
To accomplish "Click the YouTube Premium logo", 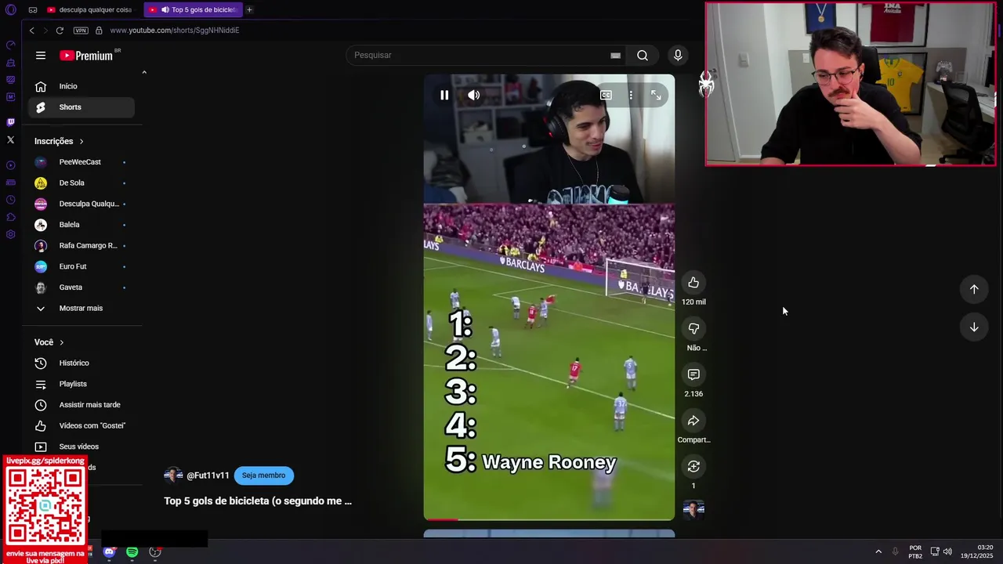I will (86, 56).
